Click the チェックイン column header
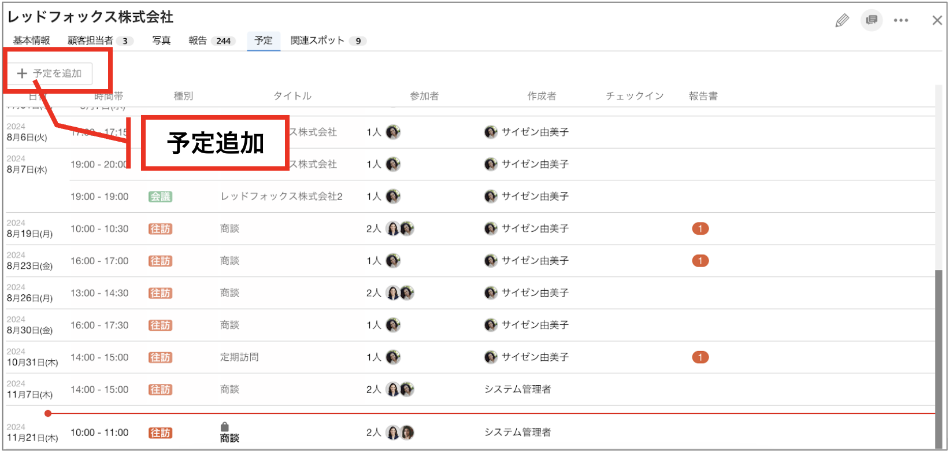Screen dimensions: 949x451 (x=635, y=96)
